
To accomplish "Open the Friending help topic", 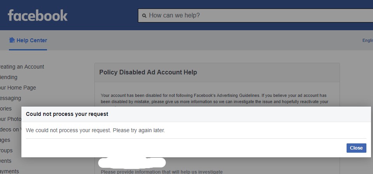I will tap(9, 77).
